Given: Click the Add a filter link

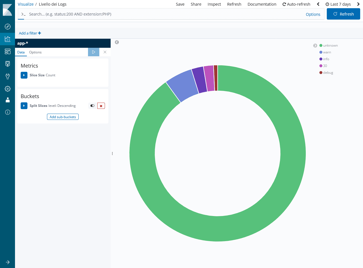Looking at the screenshot, I should (30, 33).
